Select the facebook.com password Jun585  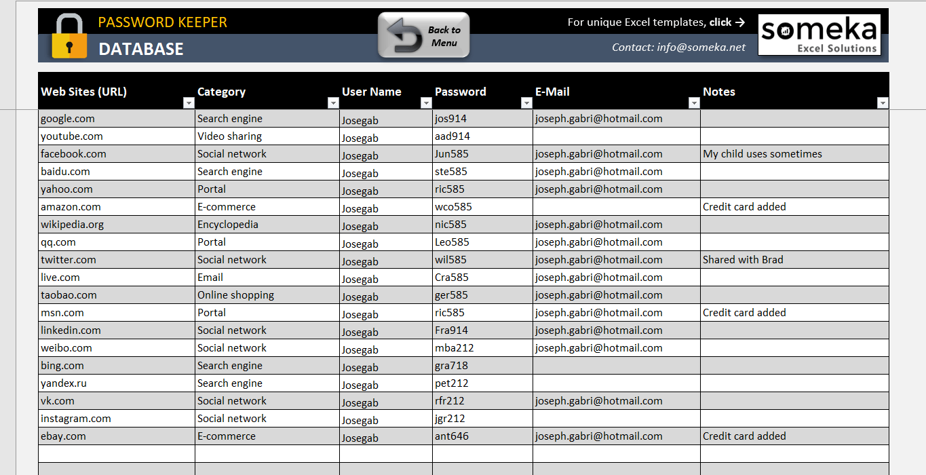[x=451, y=153]
